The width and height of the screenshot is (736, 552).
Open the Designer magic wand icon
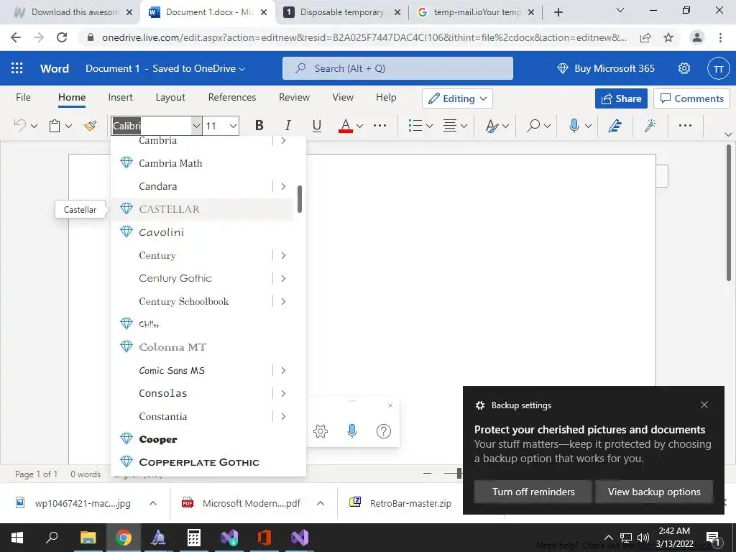650,125
